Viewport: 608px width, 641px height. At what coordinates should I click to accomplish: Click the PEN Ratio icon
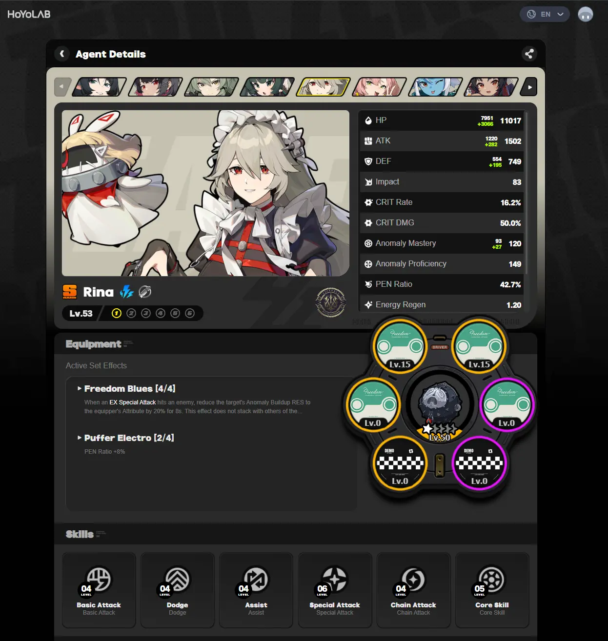click(368, 284)
